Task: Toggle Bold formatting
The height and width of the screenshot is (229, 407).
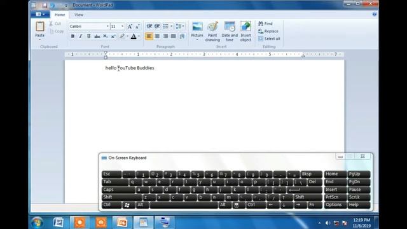Action: 72,36
